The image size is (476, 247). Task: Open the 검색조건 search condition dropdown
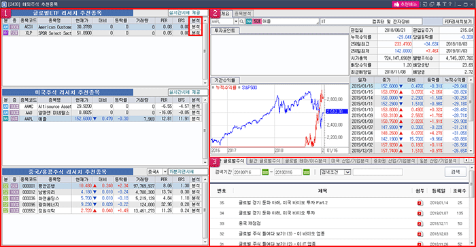coord(335,172)
